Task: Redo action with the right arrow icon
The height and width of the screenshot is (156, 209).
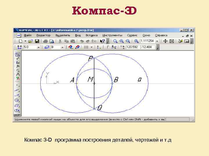Action: (88, 41)
